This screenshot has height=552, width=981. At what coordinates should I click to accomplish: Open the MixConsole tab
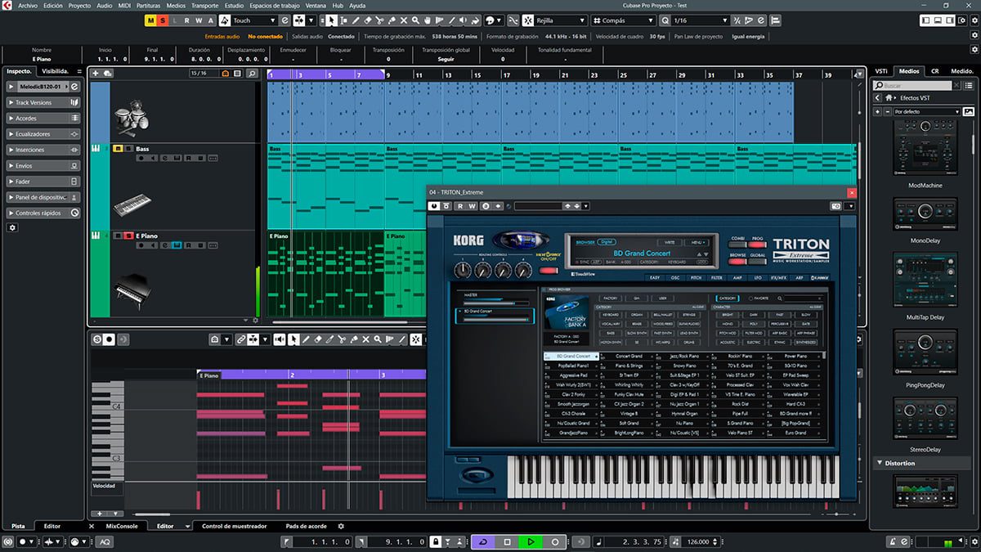click(122, 526)
